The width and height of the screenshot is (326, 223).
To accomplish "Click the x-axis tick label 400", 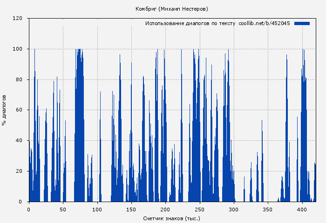I will (302, 210).
